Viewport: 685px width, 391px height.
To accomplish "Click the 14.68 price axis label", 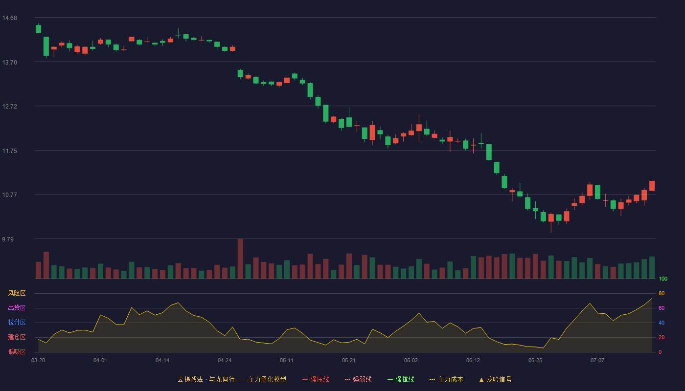I will (x=9, y=18).
